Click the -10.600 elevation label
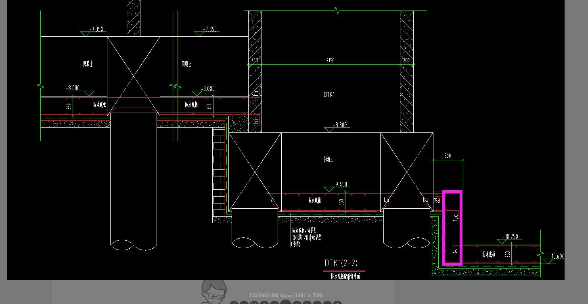Image resolution: width=588 pixels, height=304 pixels. coord(557,256)
